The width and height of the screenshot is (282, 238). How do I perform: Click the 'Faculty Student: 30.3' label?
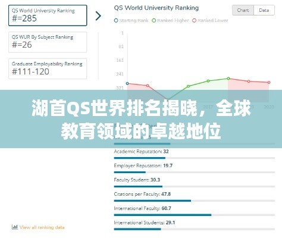(137, 180)
